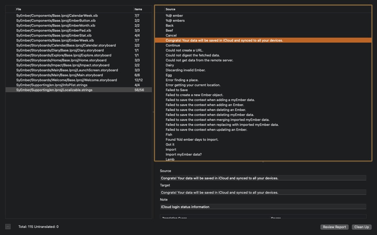Screen dimensions: 377x235
Task: Select the 'Fish' source string
Action: 263,135
